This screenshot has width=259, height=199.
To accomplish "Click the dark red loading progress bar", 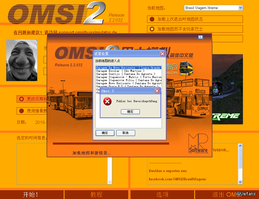I will tap(111, 144).
